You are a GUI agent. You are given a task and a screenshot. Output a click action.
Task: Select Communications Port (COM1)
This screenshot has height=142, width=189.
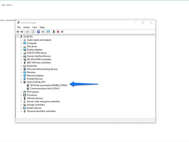(45, 89)
